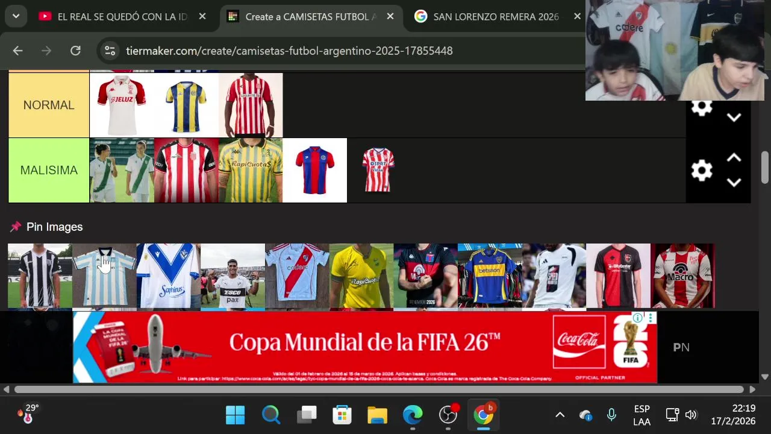Open volume control speaker icon
Screen dimensions: 771x434
pos(691,415)
